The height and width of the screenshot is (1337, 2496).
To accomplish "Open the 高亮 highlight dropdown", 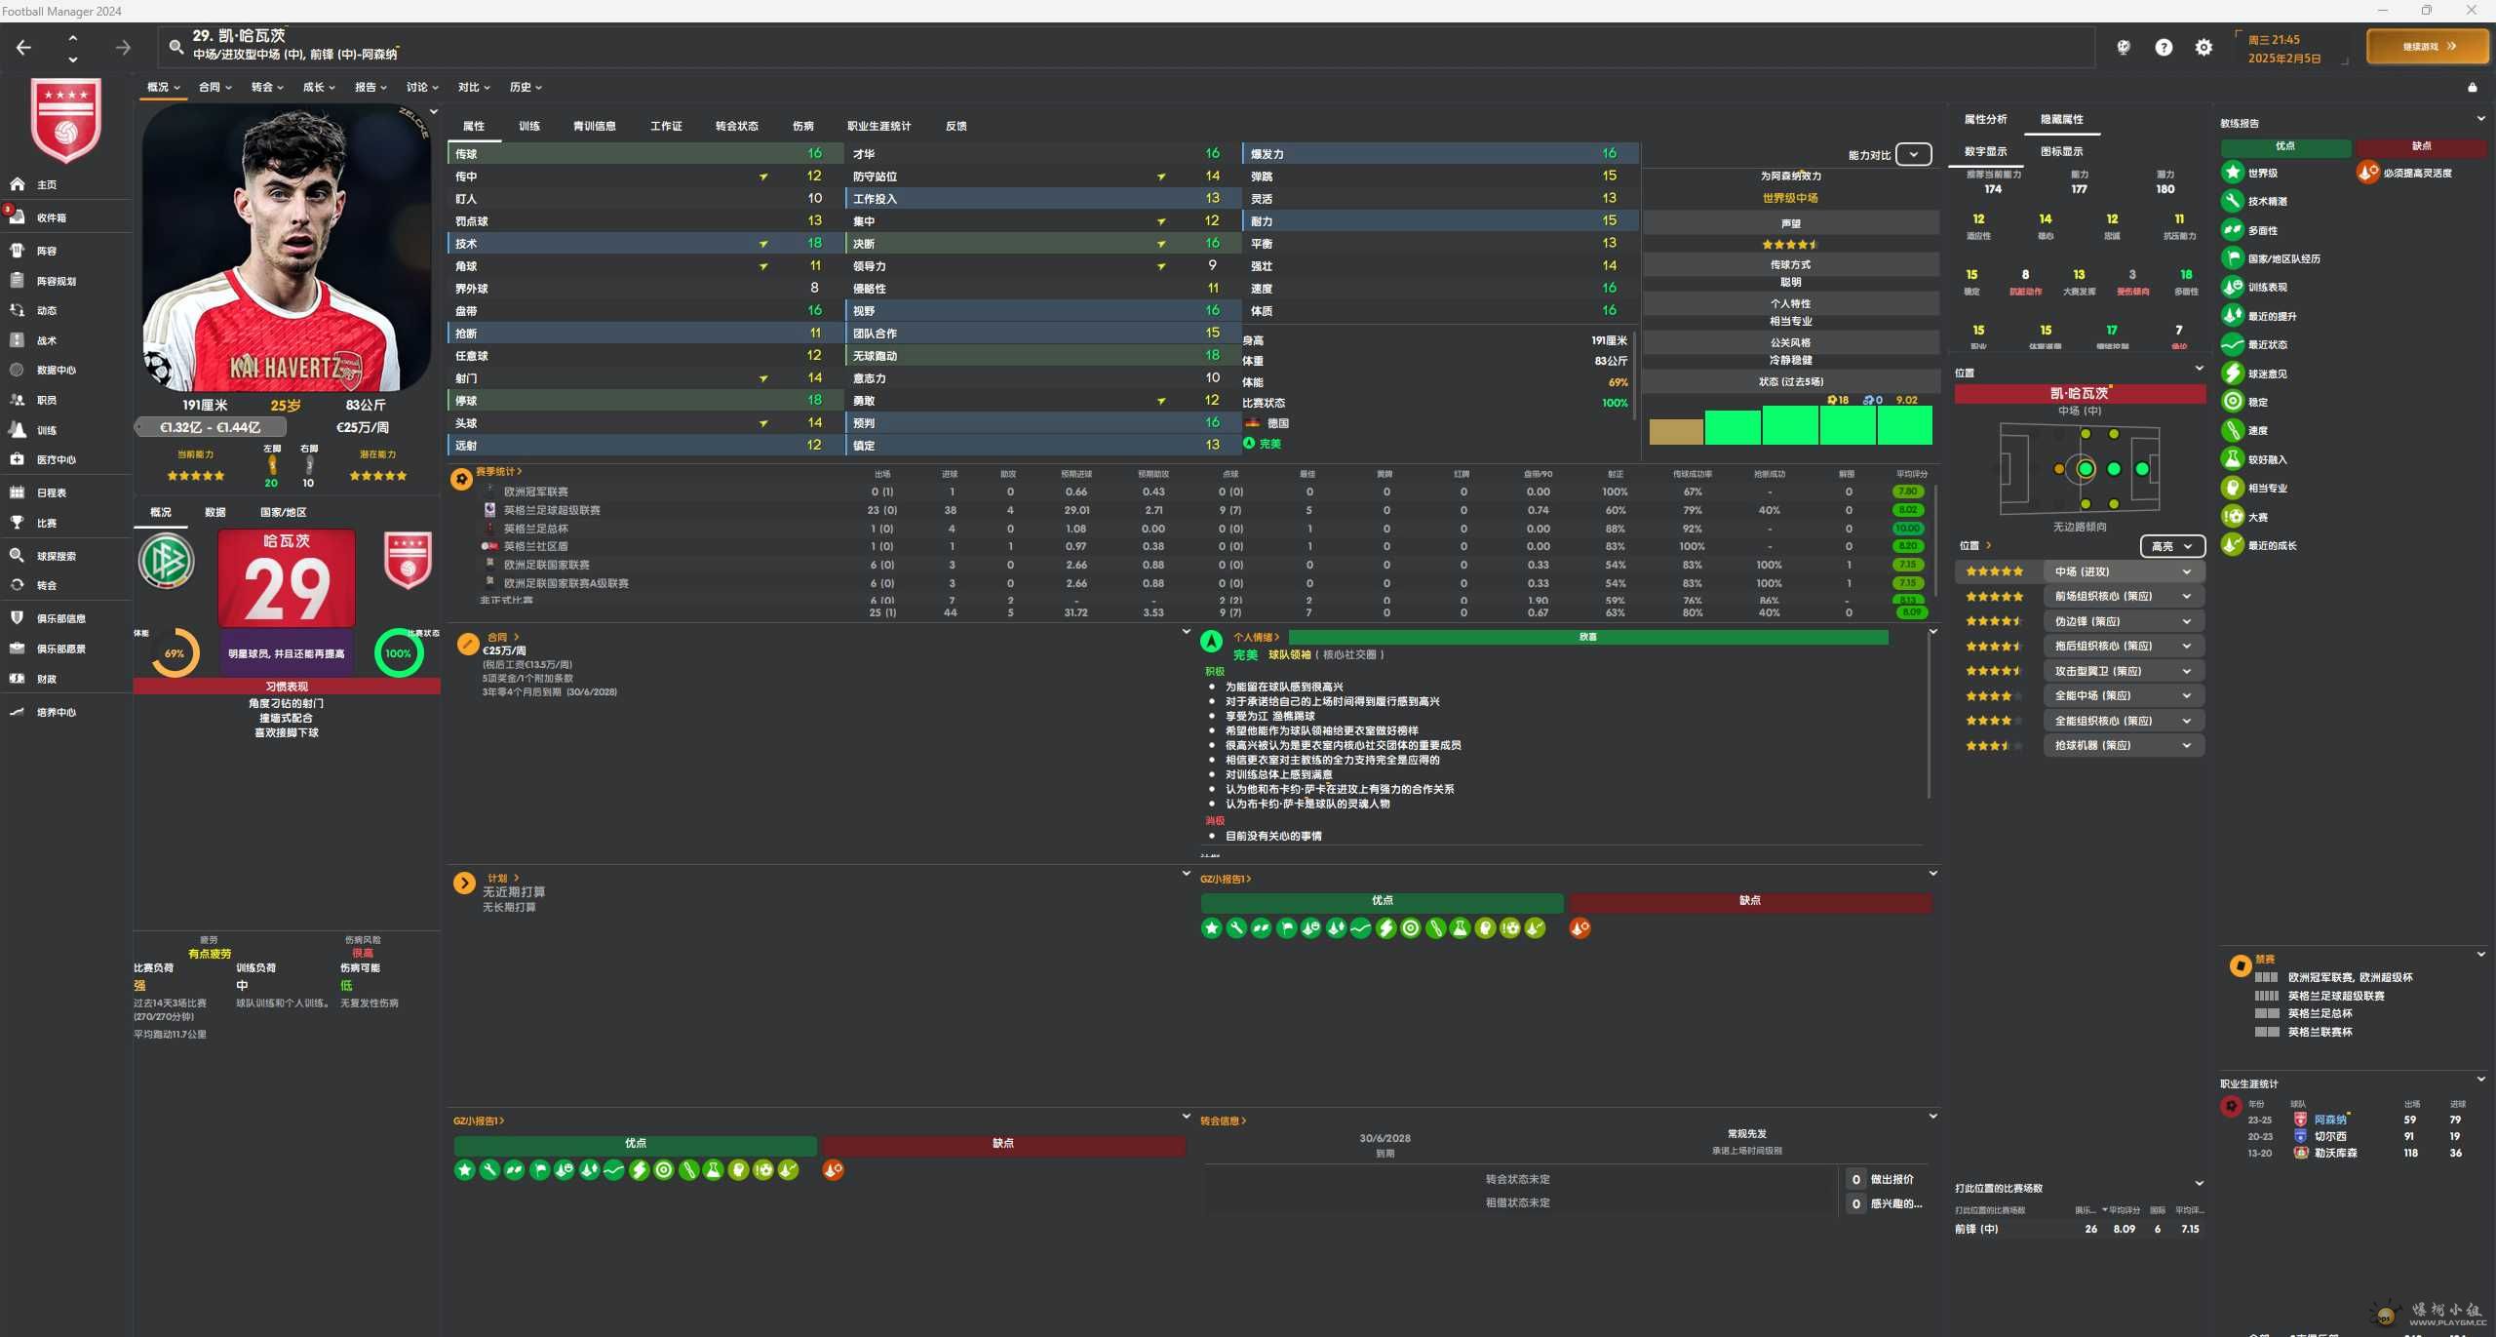I will coord(2171,546).
